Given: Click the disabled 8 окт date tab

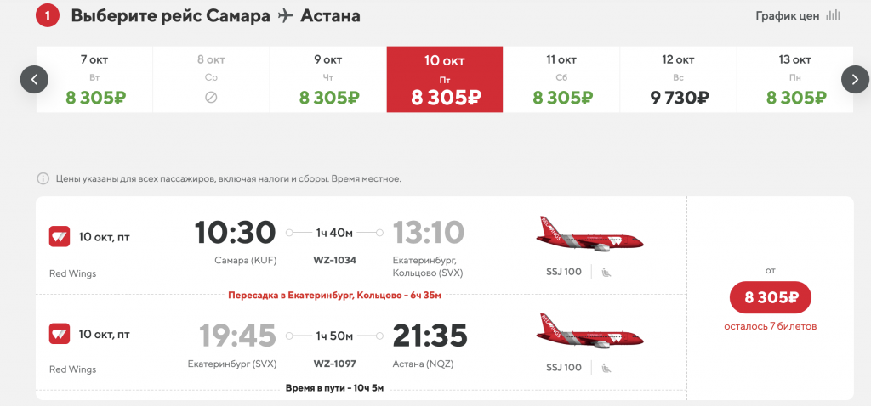Looking at the screenshot, I should click(211, 79).
